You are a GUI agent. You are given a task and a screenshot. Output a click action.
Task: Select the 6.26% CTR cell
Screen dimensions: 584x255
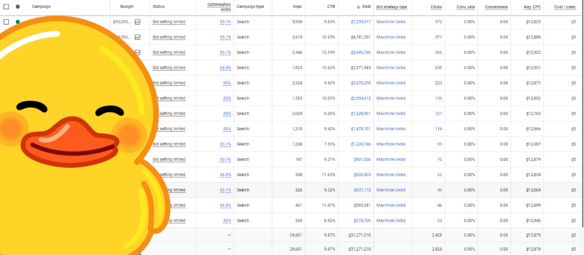click(x=329, y=113)
